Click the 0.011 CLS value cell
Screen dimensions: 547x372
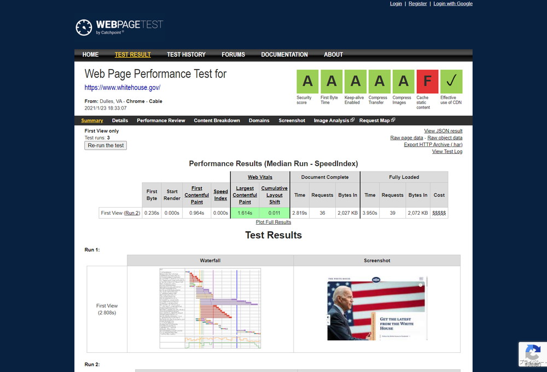(x=274, y=213)
